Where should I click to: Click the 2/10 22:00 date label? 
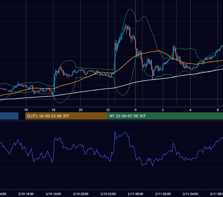click(108, 194)
